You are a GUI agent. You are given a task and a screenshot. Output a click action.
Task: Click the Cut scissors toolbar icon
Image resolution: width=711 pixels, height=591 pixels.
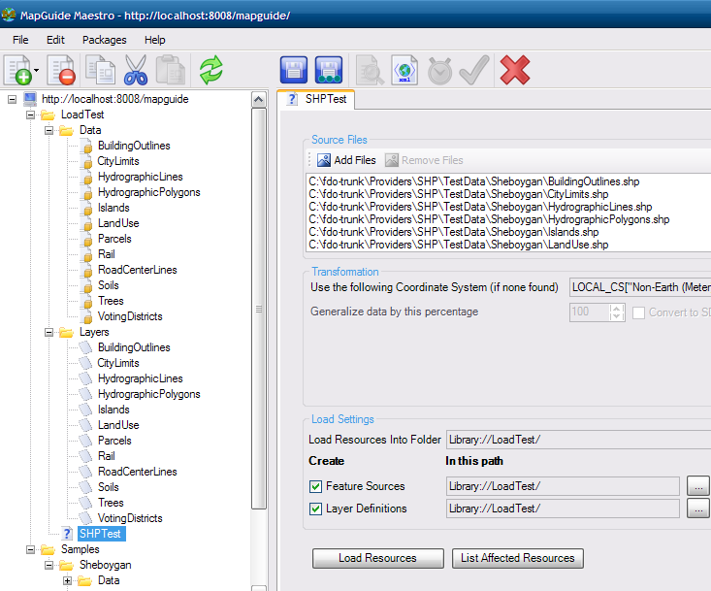click(x=136, y=70)
